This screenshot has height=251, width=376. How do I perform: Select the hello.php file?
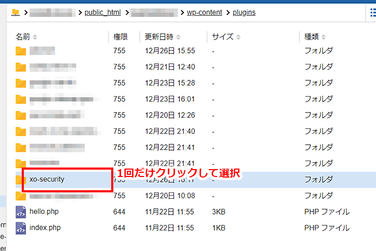pos(45,212)
